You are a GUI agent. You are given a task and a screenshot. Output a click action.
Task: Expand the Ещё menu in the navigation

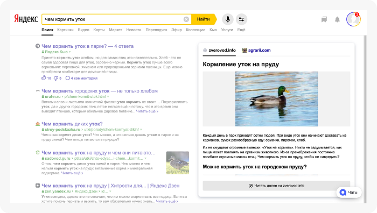(241, 30)
